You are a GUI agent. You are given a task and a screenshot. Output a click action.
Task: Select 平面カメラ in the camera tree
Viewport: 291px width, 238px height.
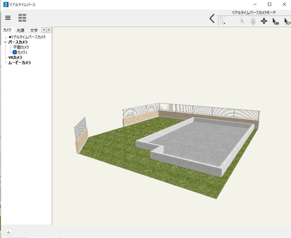click(x=21, y=47)
